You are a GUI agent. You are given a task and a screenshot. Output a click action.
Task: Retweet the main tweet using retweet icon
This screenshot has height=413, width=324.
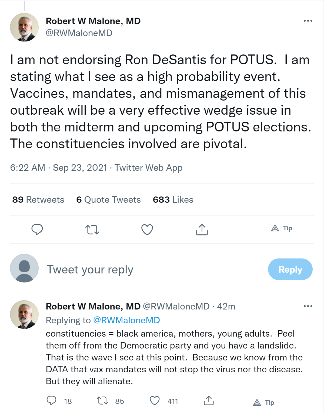92,230
